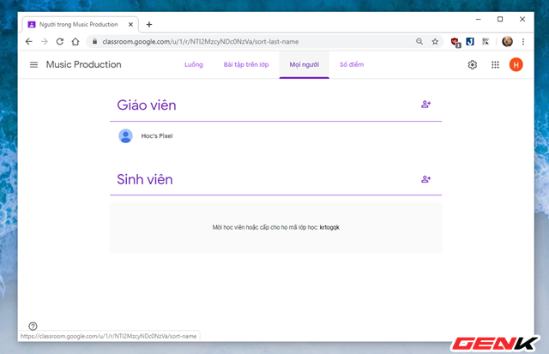This screenshot has height=354, width=549.
Task: Reload the current page
Action: tap(60, 42)
